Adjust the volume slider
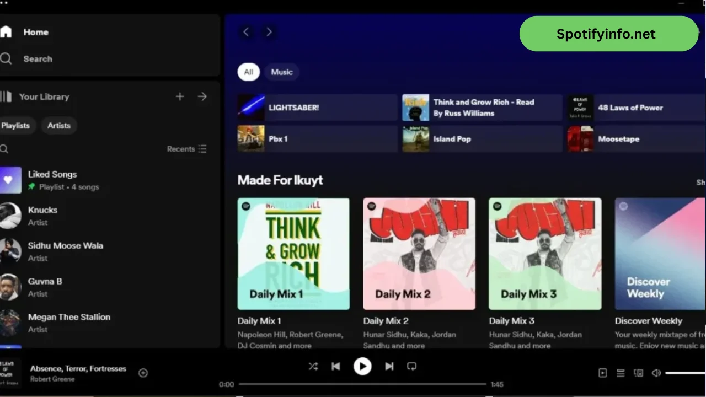The image size is (706, 397). click(x=686, y=373)
